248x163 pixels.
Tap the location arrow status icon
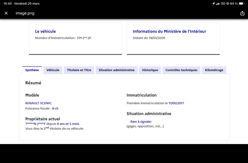[214, 3]
